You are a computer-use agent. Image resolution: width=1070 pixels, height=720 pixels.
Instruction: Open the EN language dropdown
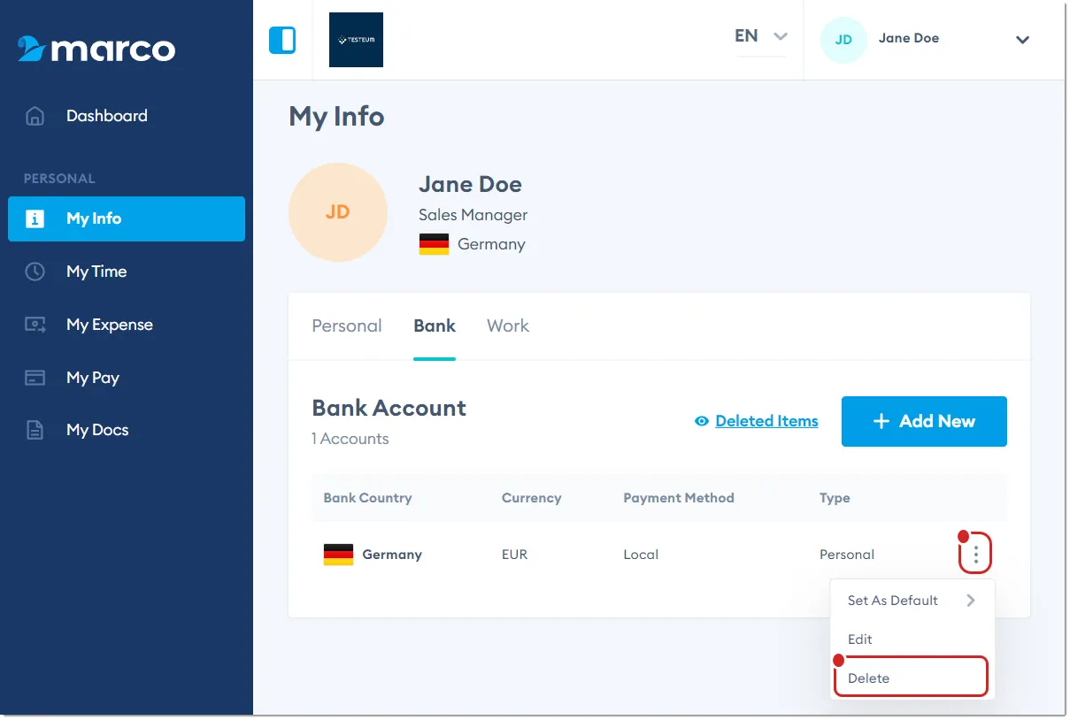click(761, 37)
